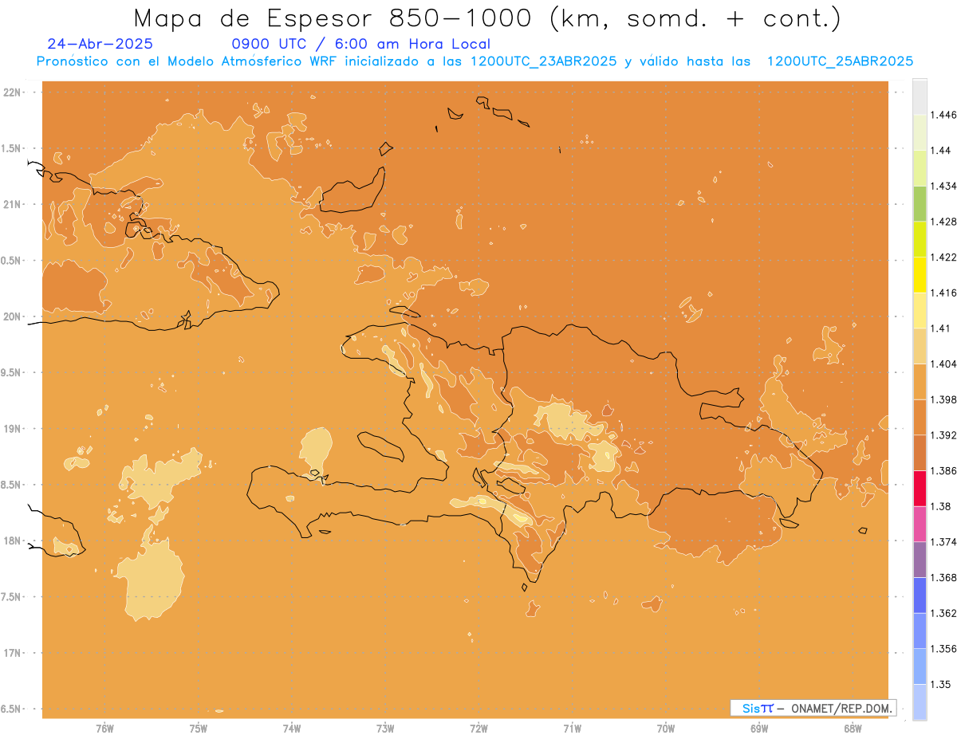The height and width of the screenshot is (739, 957).
Task: Pick the light gray swatch above 1.446
Action: click(x=920, y=97)
